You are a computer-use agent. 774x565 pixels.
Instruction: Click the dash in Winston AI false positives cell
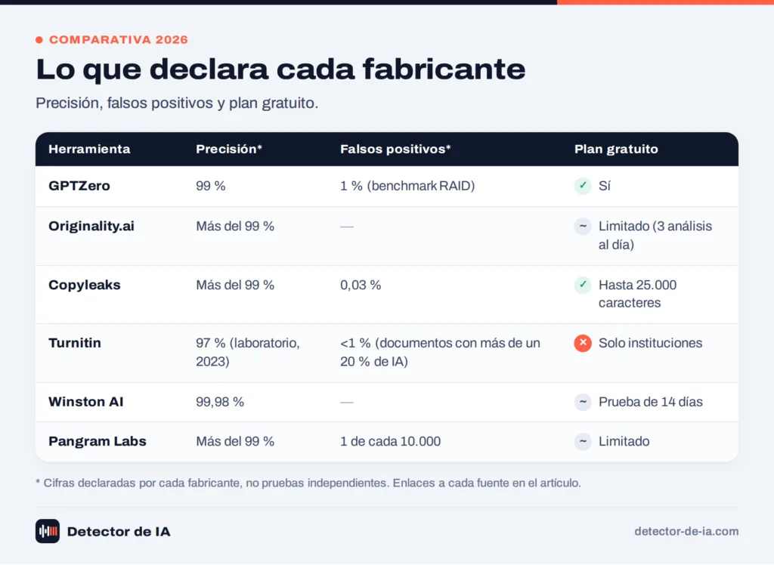click(x=346, y=402)
